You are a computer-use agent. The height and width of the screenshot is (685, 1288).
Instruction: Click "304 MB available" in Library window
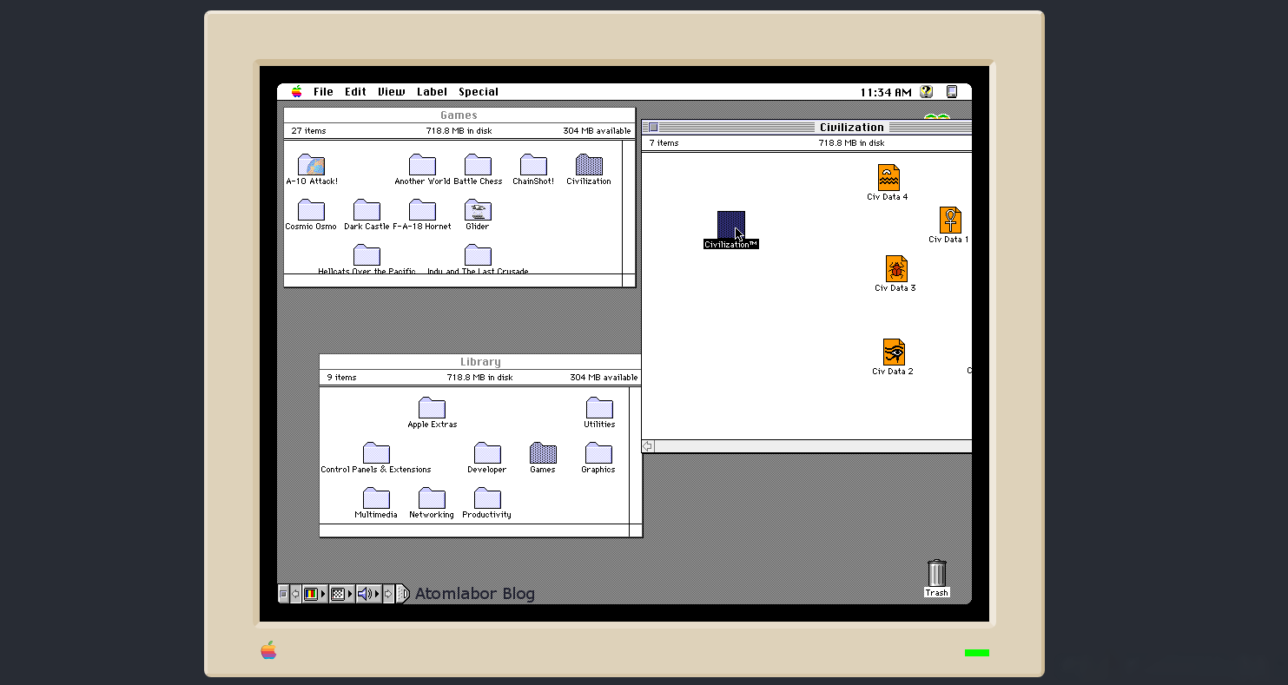click(x=604, y=378)
